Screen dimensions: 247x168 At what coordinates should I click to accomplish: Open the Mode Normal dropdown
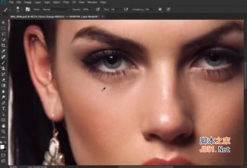pos(56,9)
